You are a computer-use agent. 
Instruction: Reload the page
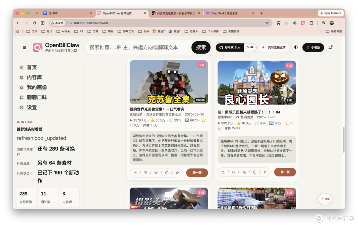pyautogui.click(x=34, y=23)
